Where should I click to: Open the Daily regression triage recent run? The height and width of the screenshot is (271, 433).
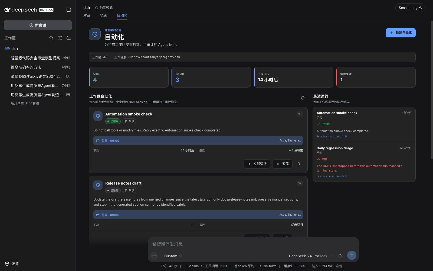(x=364, y=162)
